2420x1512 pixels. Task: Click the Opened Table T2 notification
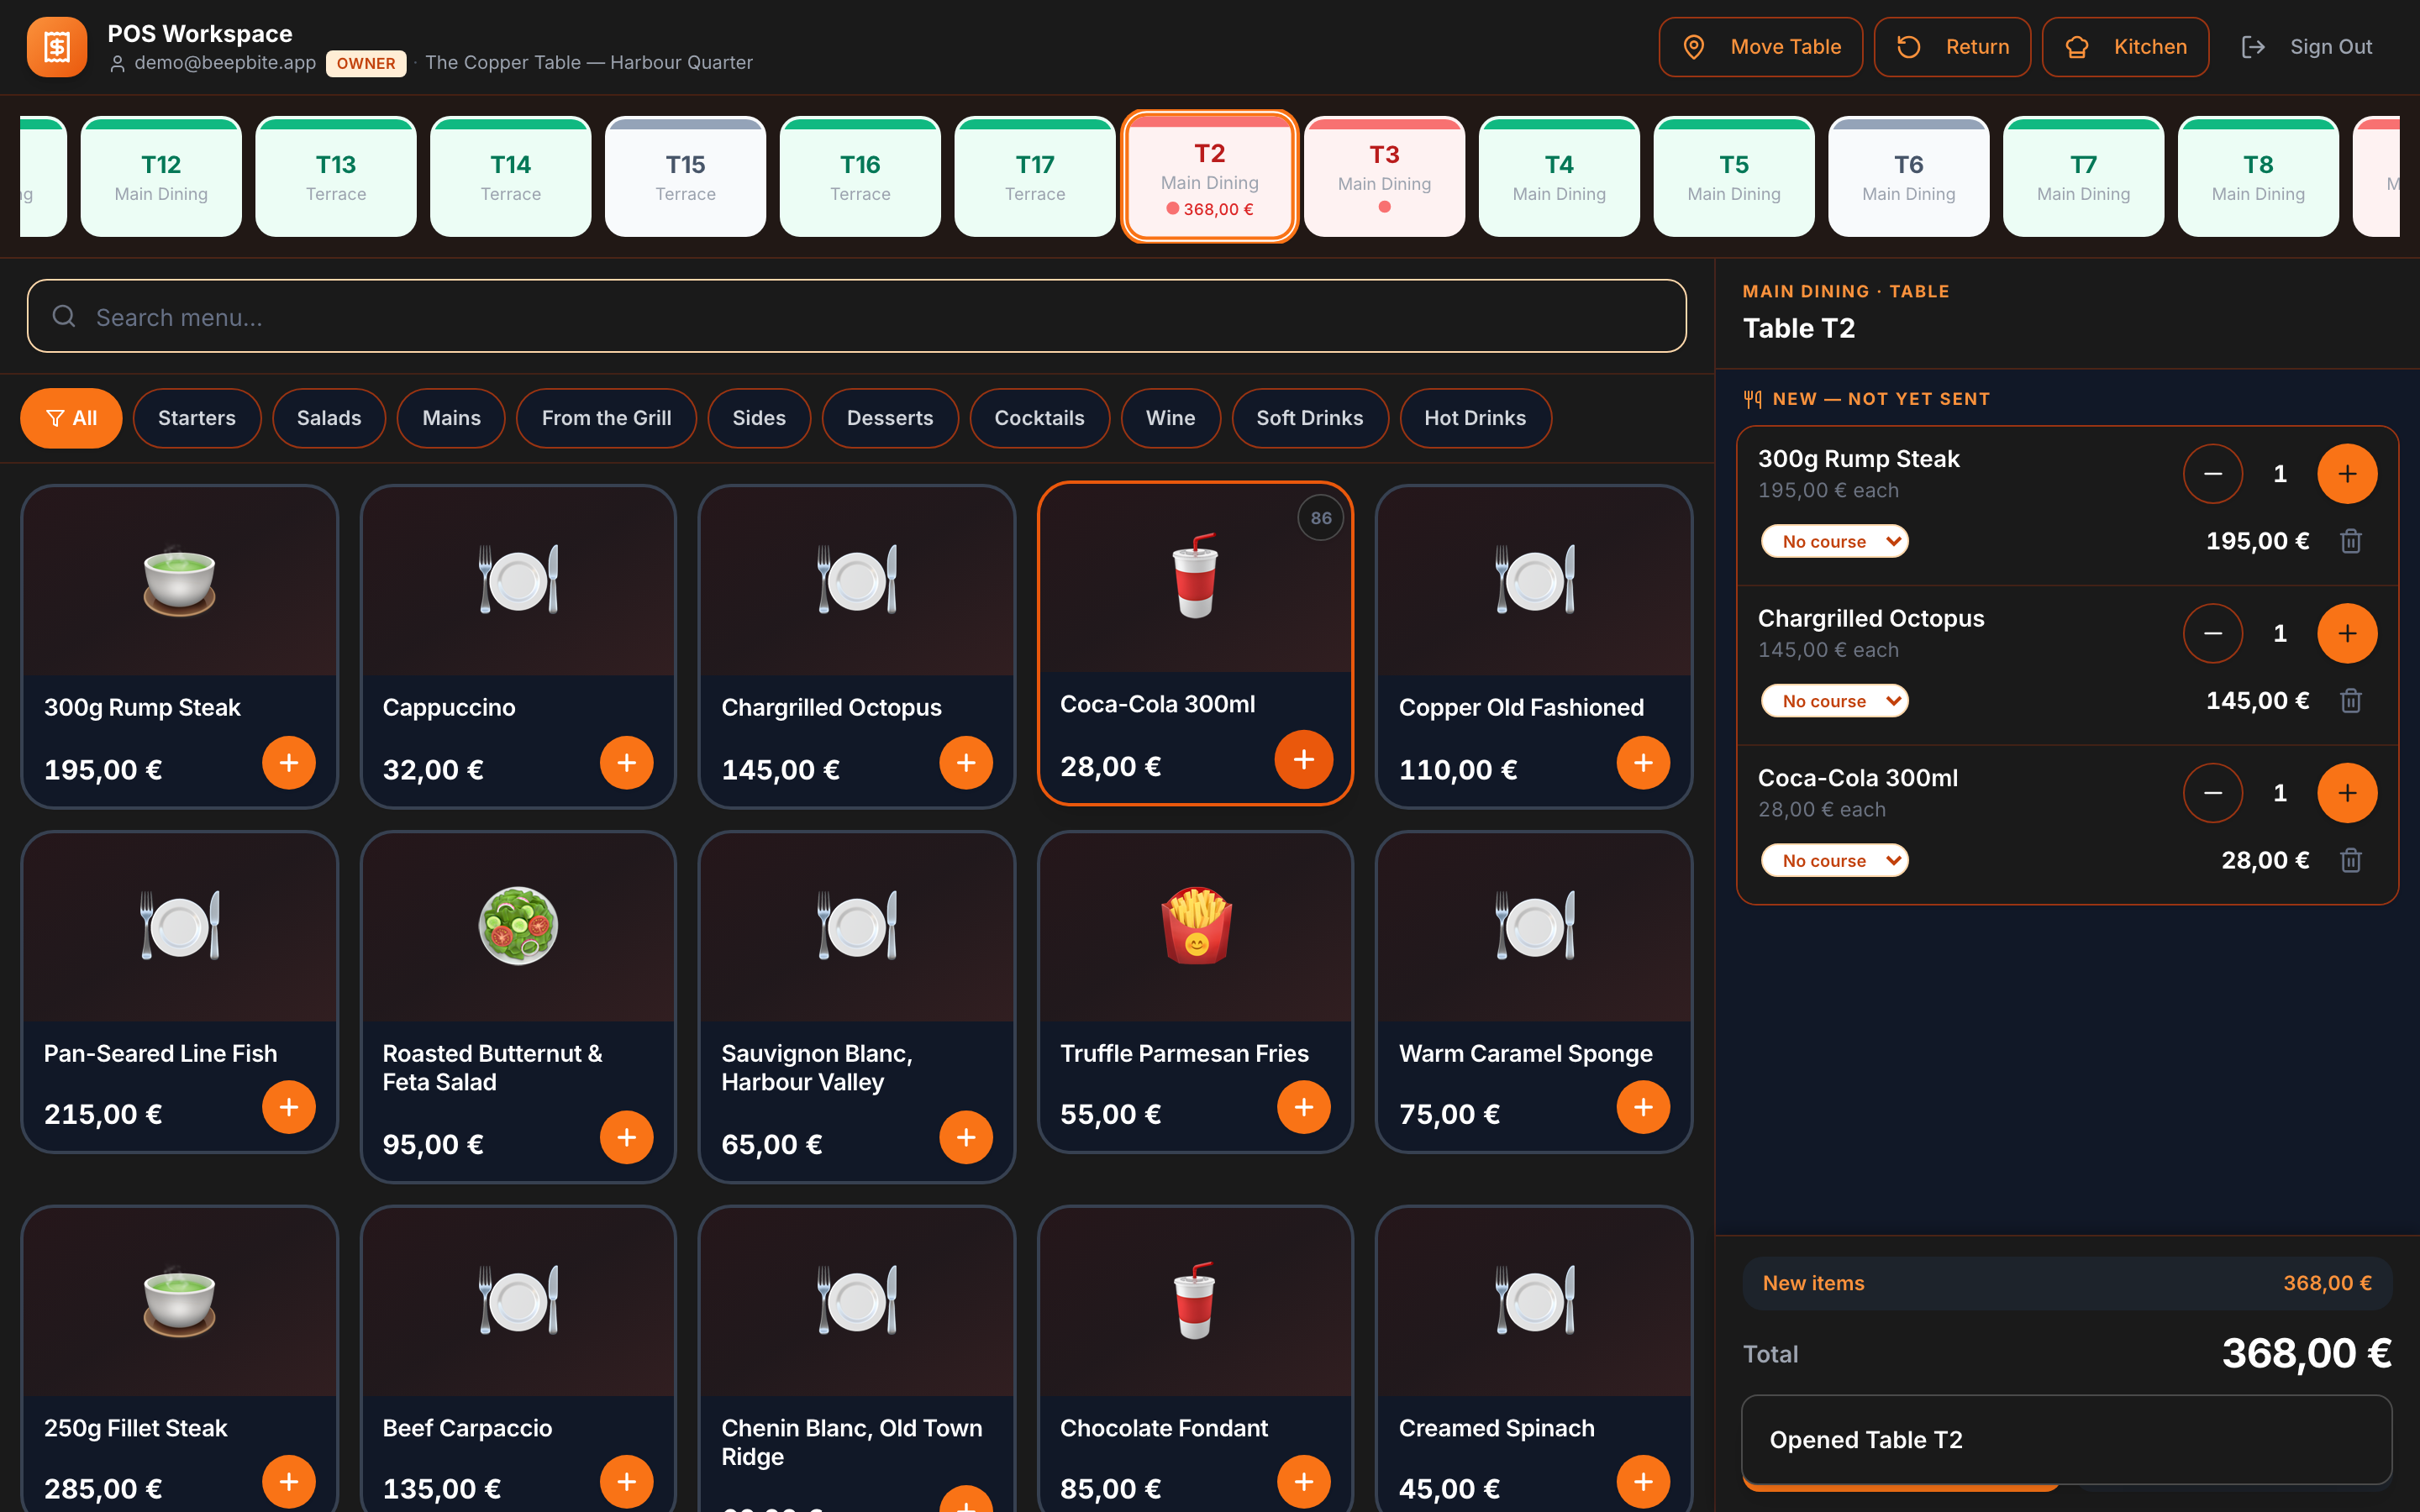point(2067,1440)
